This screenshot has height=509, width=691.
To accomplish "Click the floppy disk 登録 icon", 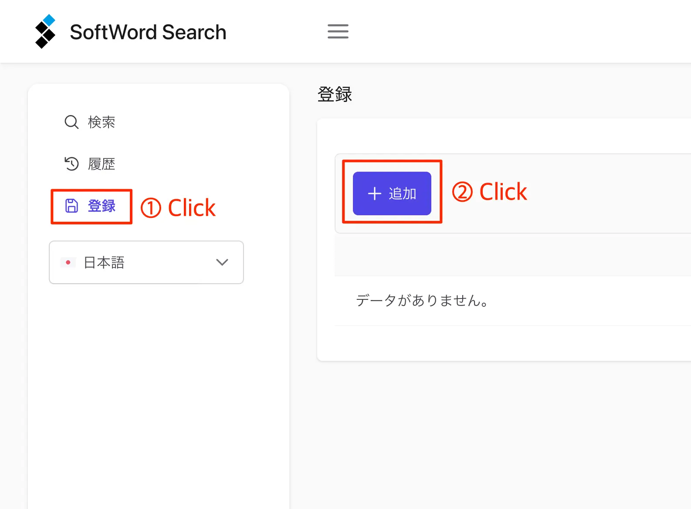I will point(71,206).
